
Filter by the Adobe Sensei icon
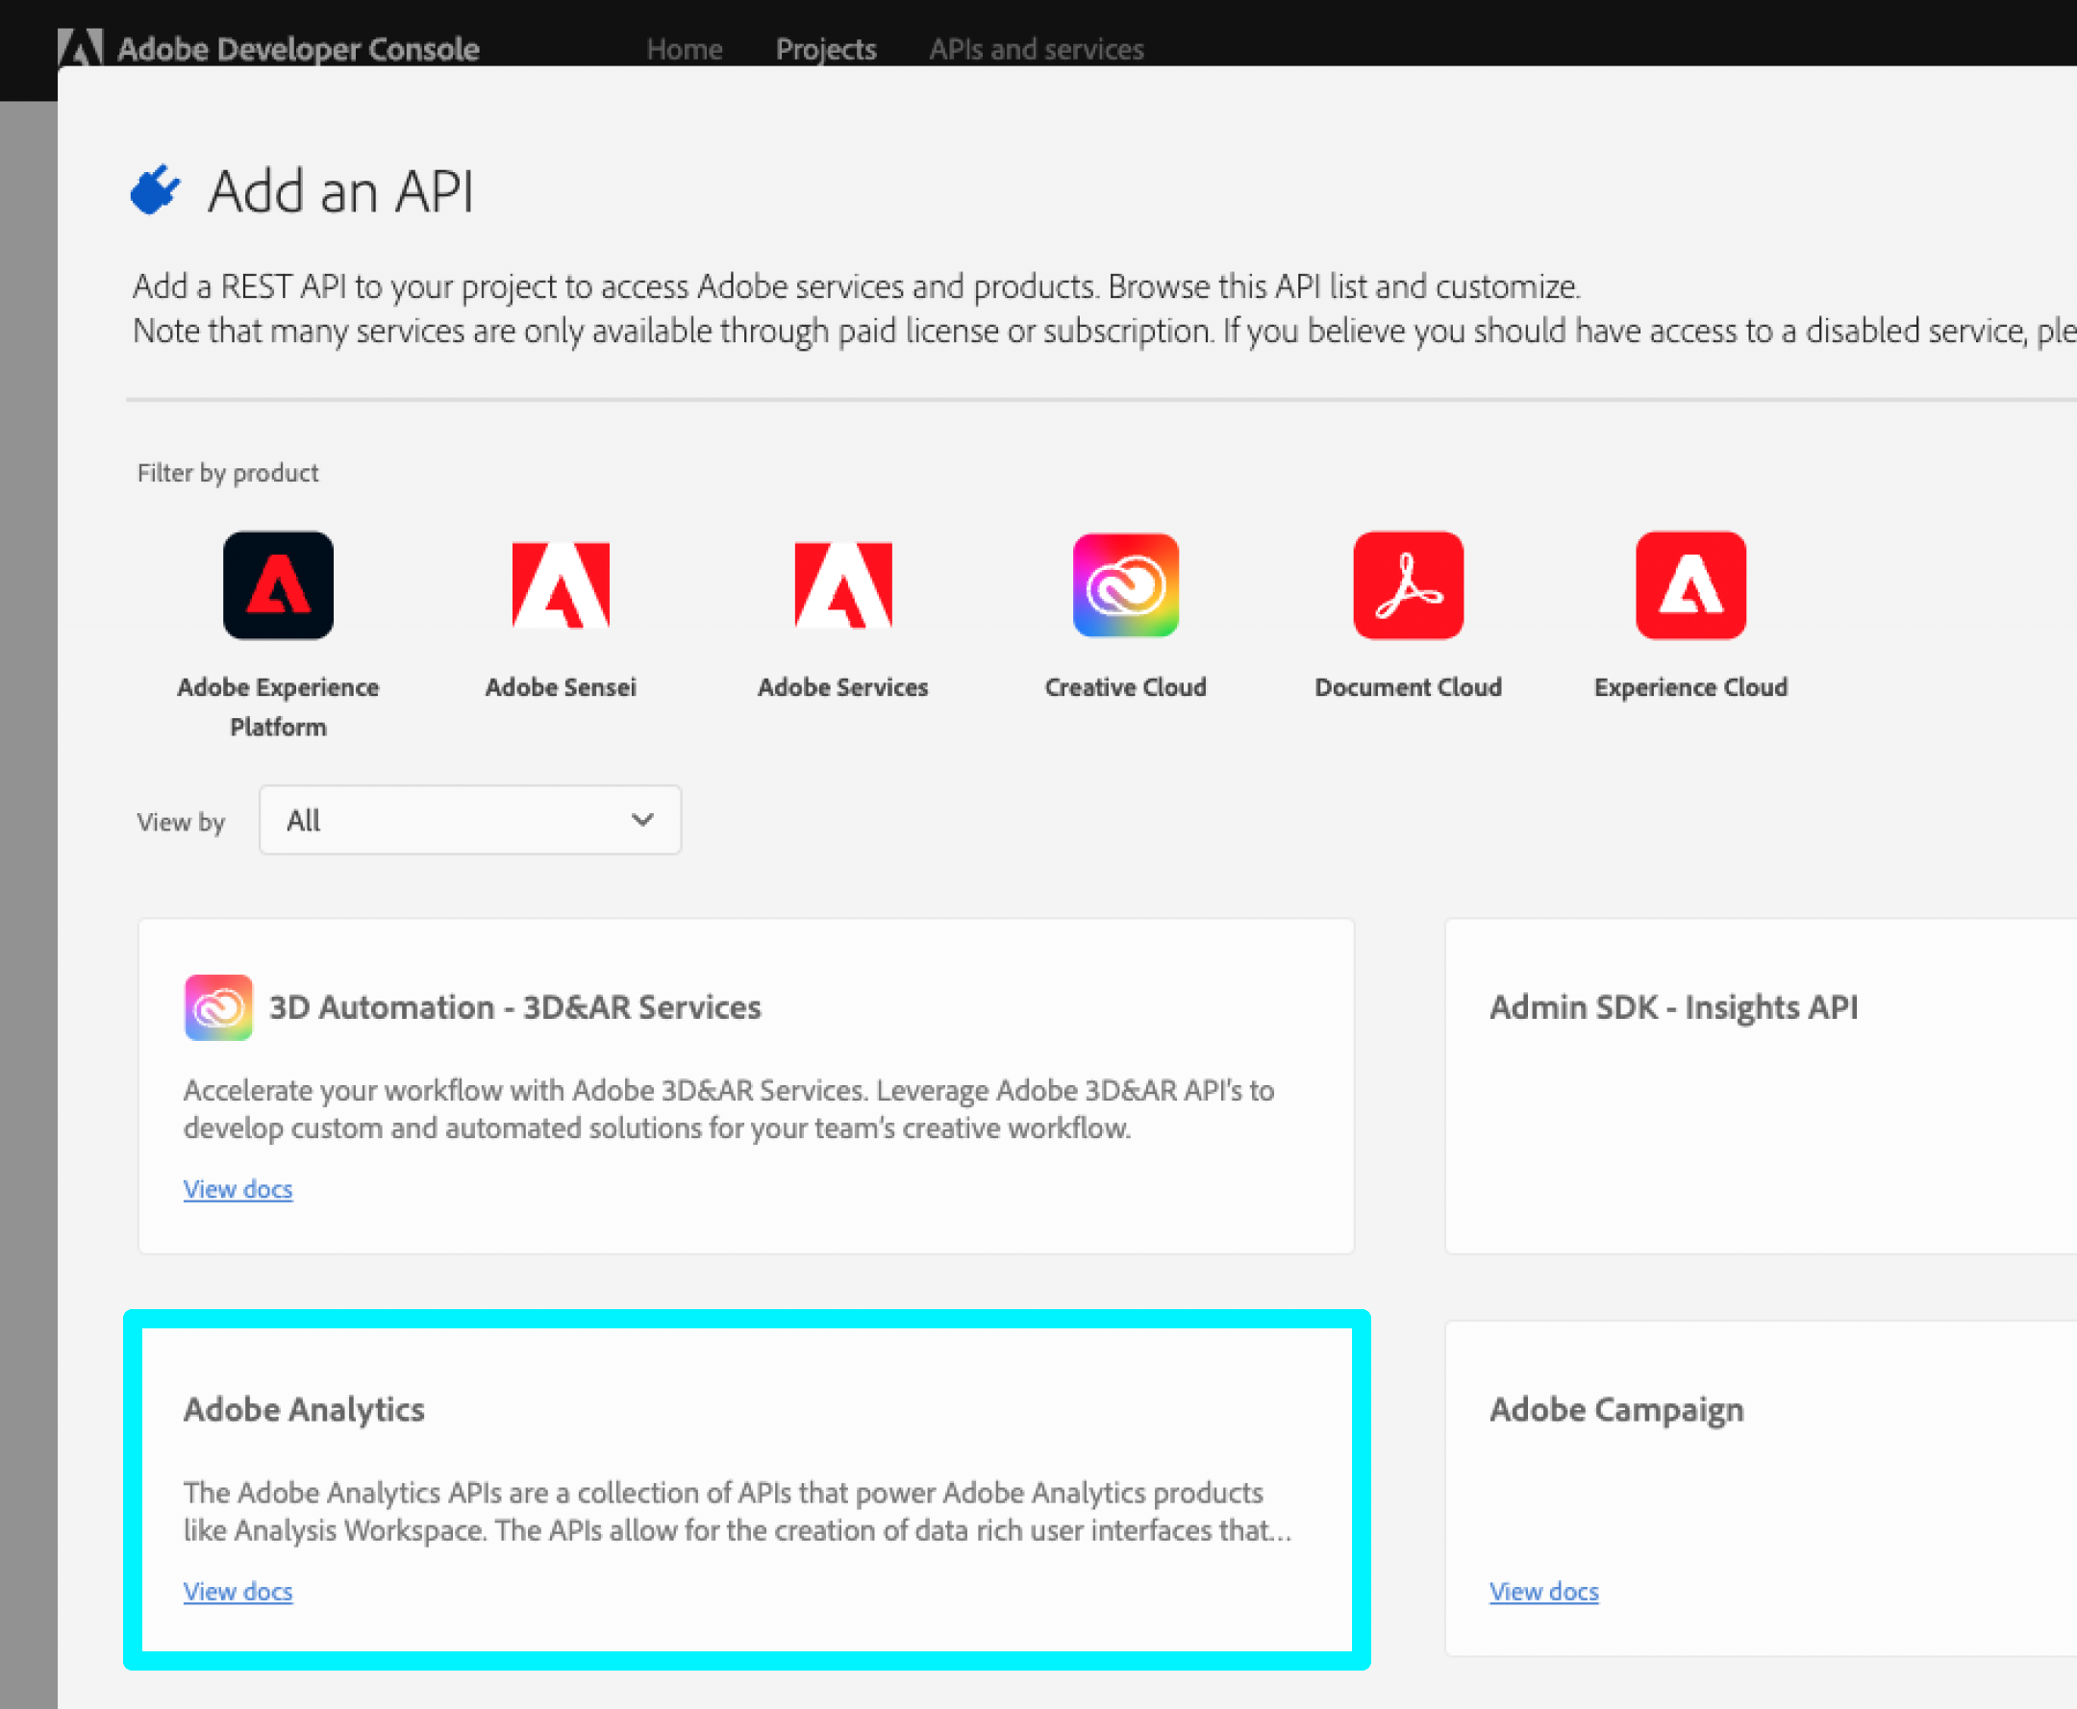[x=561, y=585]
